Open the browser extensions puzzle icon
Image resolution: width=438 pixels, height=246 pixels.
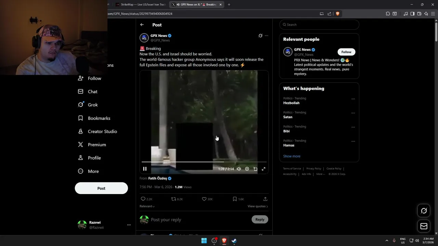388,14
